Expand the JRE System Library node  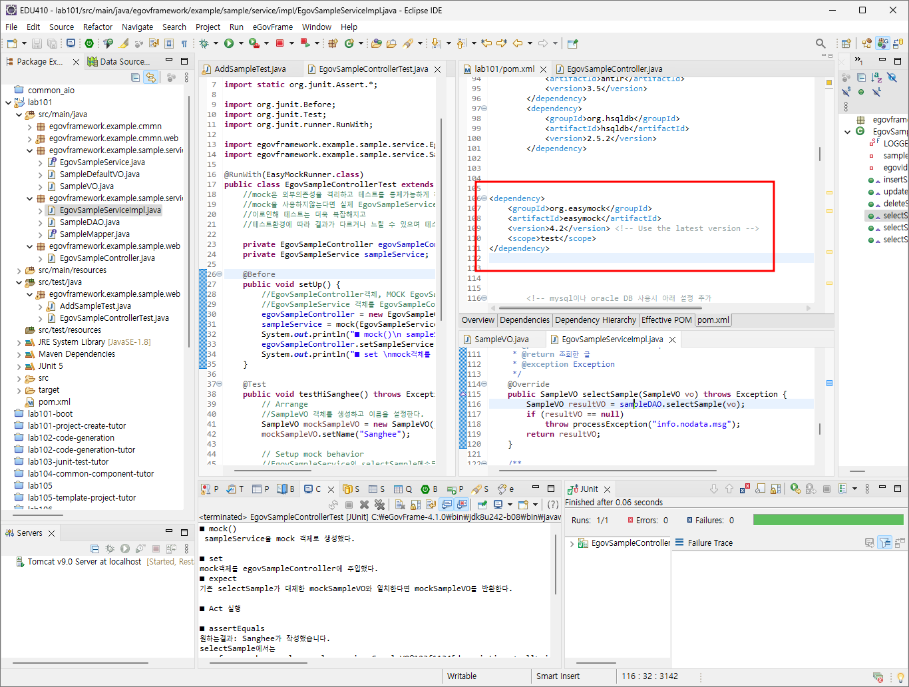coord(19,342)
